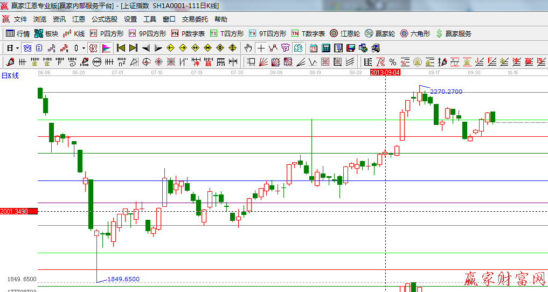Click the hand pan tool icon
The image size is (548, 292).
248,48
